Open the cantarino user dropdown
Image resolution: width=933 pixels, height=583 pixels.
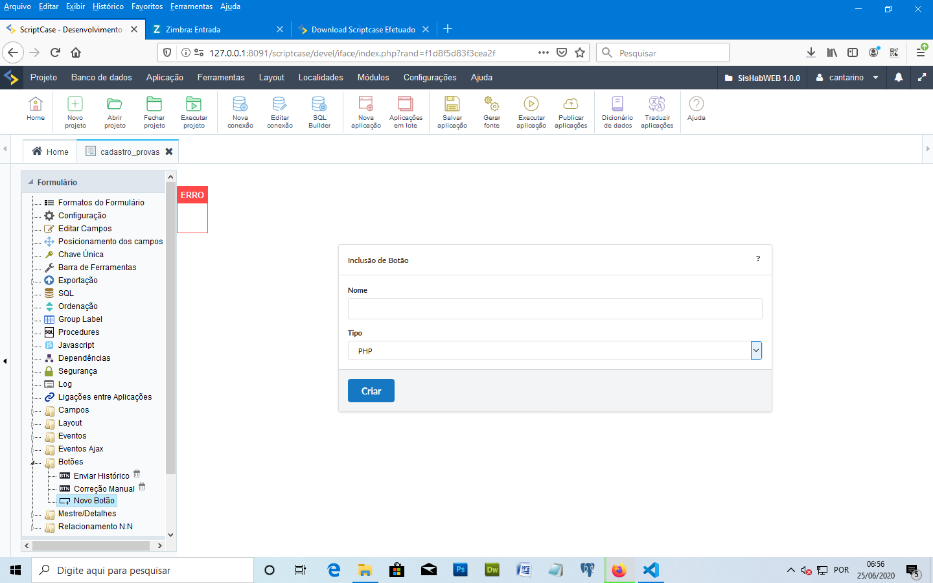click(847, 77)
